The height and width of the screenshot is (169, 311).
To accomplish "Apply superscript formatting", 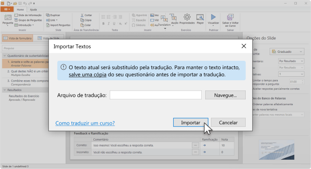I will tap(126, 24).
